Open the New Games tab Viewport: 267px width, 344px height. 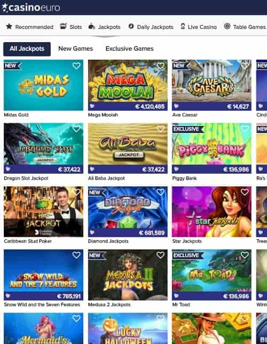tap(76, 49)
